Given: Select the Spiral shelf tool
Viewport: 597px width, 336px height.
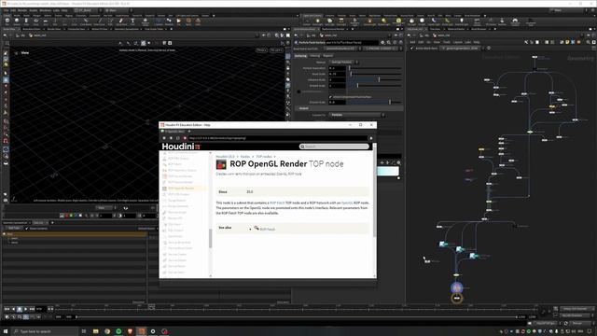Looking at the screenshot, I should pyautogui.click(x=188, y=21).
